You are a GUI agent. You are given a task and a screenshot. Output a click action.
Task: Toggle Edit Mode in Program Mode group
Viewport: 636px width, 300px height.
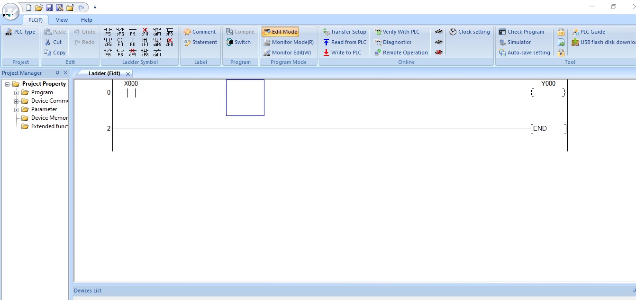pos(280,32)
